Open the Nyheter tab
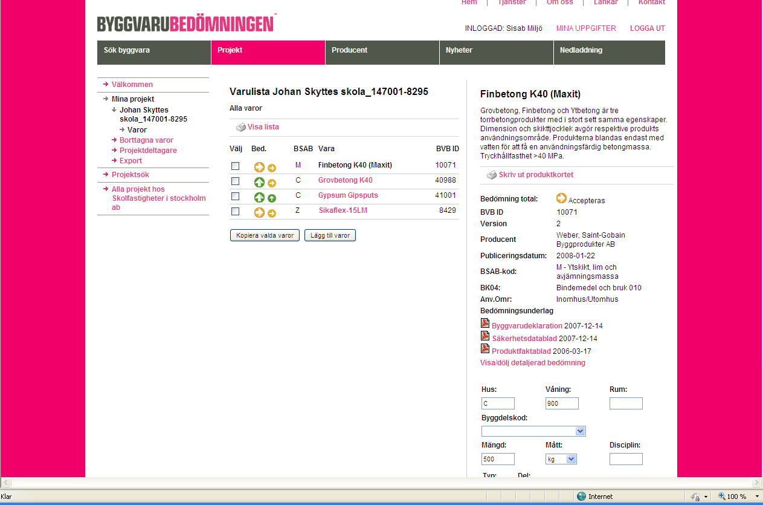Viewport: 763px width, 505px height. pyautogui.click(x=497, y=53)
